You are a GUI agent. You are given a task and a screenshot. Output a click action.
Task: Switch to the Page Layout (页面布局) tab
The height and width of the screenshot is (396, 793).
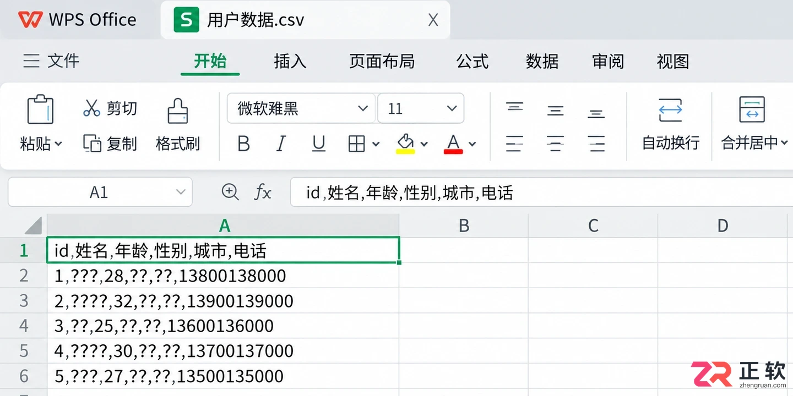(382, 61)
